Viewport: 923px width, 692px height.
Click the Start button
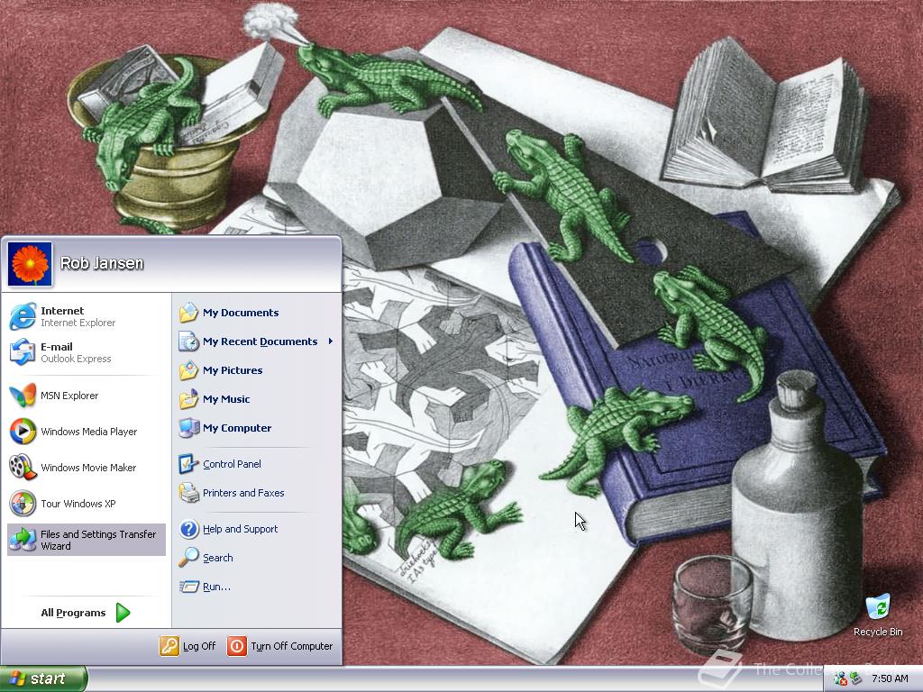pyautogui.click(x=43, y=678)
